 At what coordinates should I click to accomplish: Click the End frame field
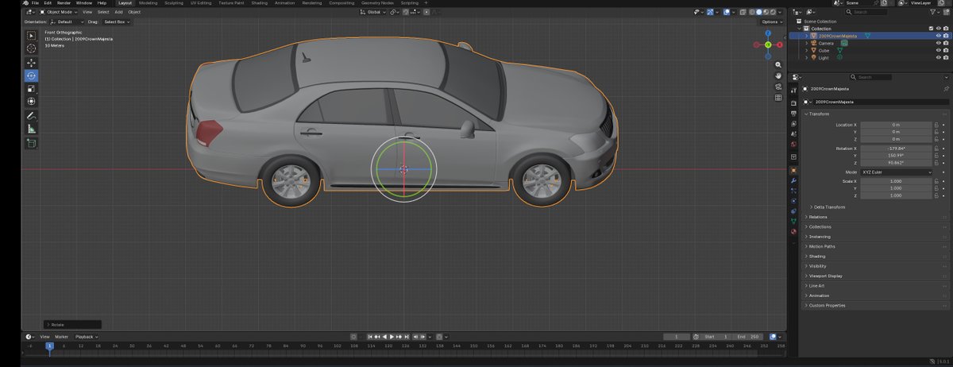(x=748, y=337)
